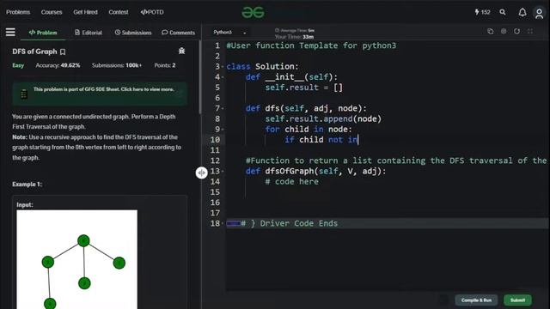550x309 pixels.
Task: Open the hamburger sidebar menu
Action: pos(10,33)
